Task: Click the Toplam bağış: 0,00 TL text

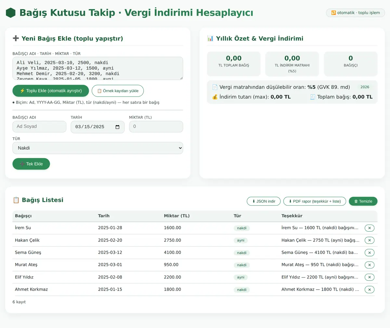Action: click(341, 97)
